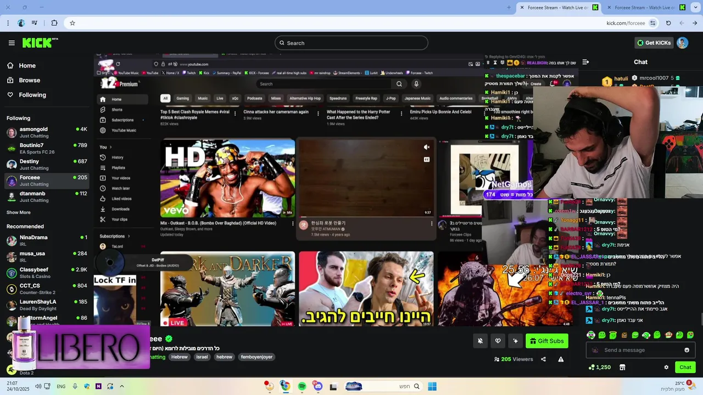Unmute the preview video speaker icon

(x=426, y=147)
